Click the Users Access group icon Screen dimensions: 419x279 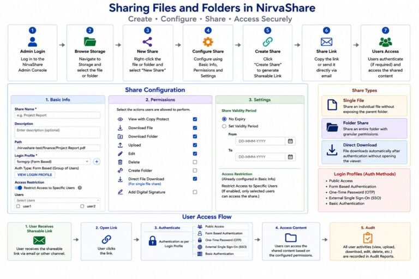click(385, 42)
